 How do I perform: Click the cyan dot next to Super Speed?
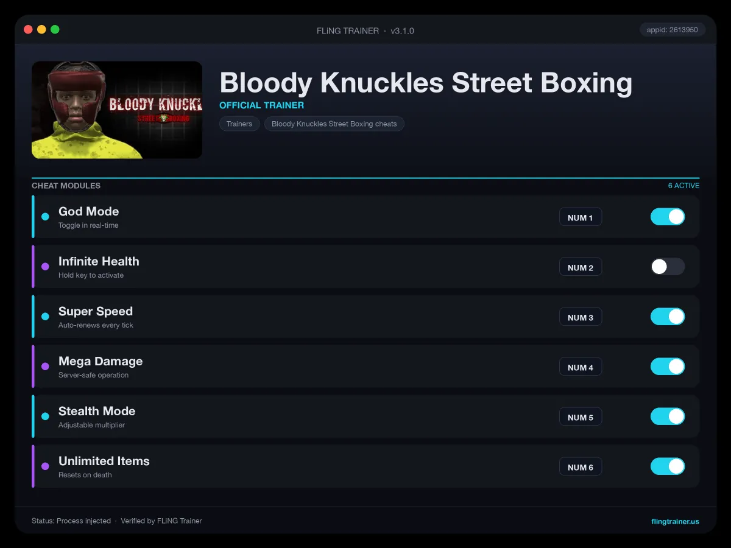pos(45,317)
